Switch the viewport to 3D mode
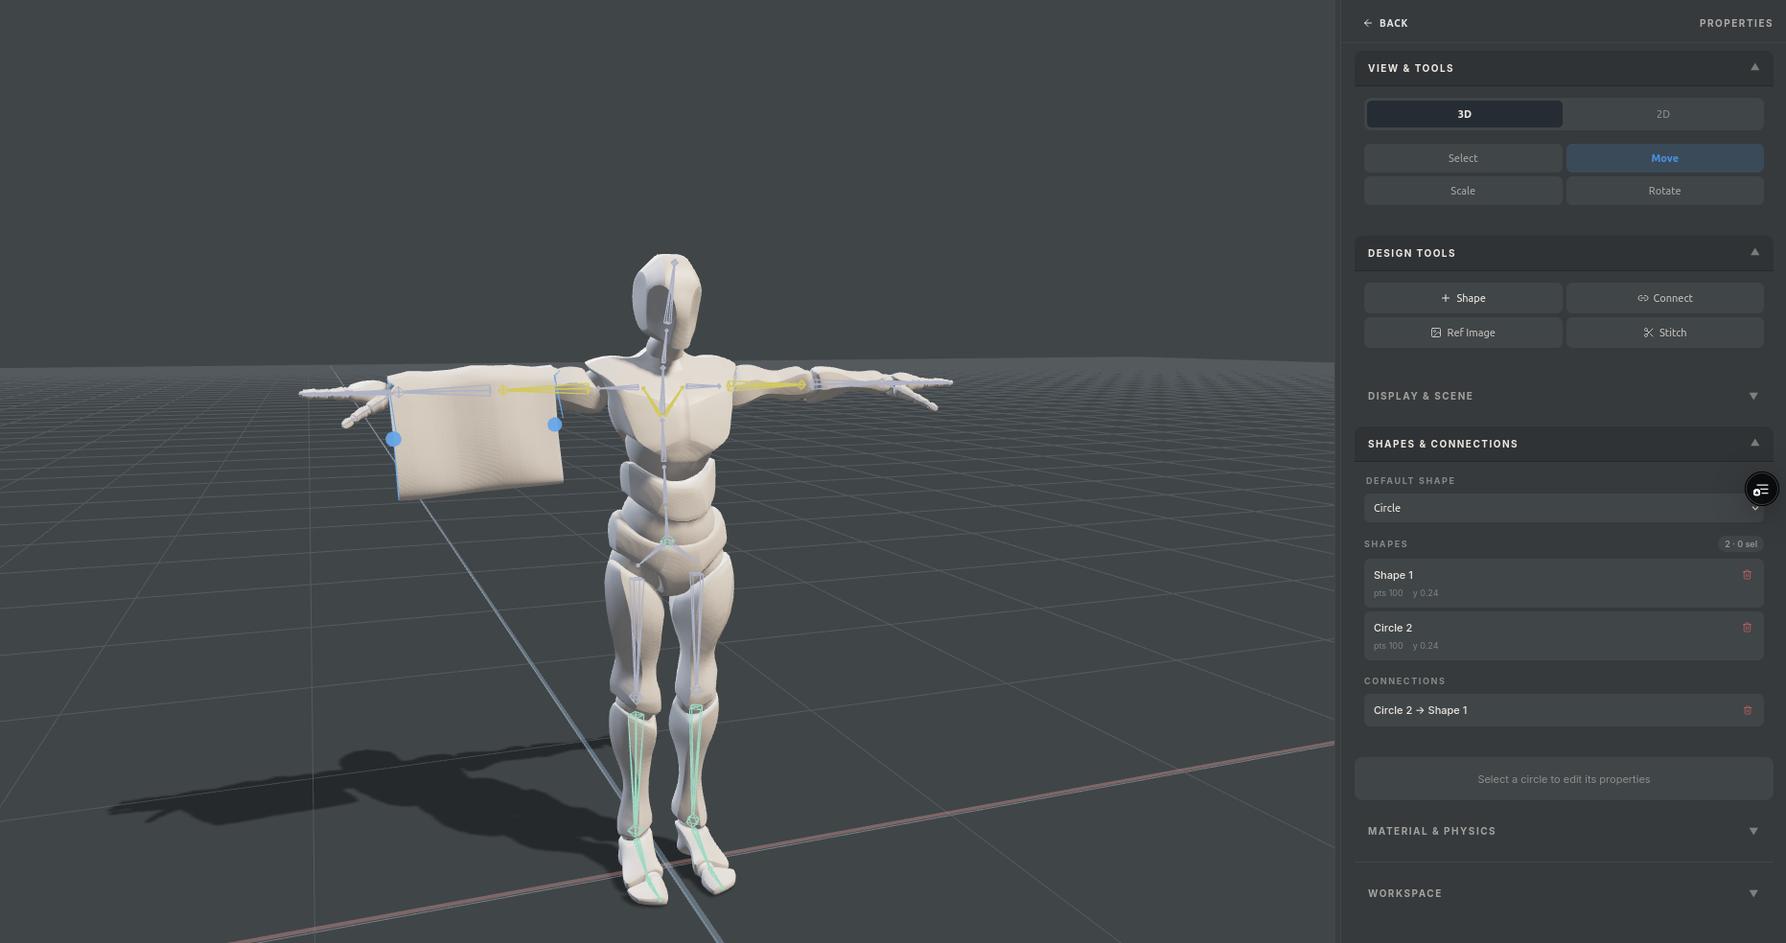The image size is (1786, 943). tap(1464, 114)
